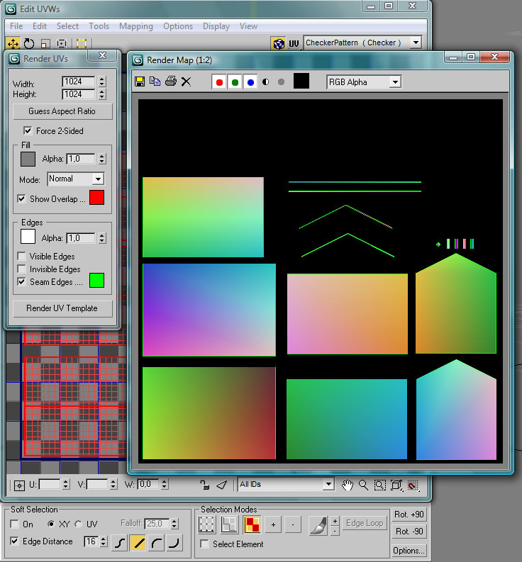
Task: Open the RGB Alpha channel dropdown
Action: [x=364, y=82]
